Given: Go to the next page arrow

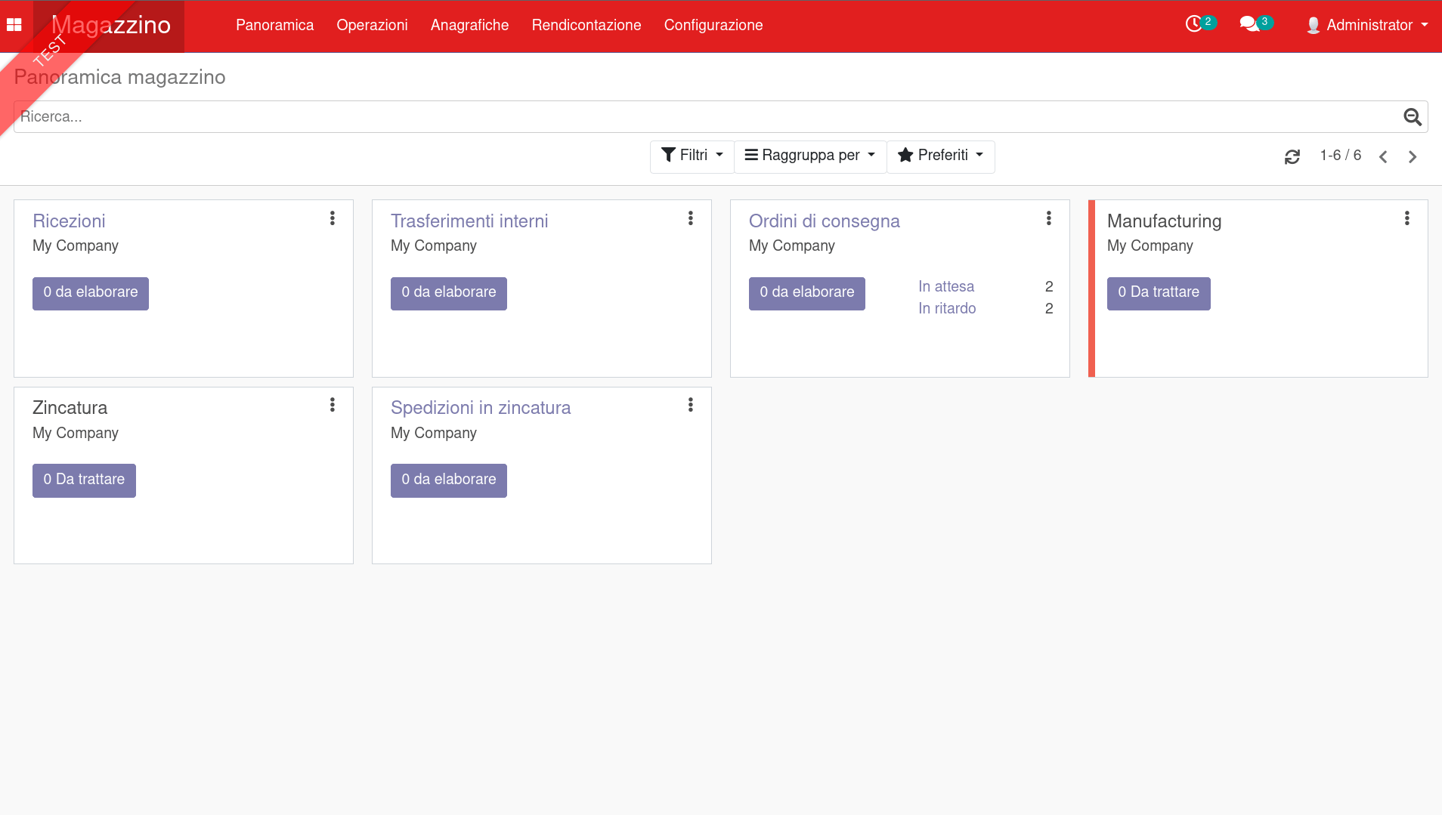Looking at the screenshot, I should coord(1412,156).
